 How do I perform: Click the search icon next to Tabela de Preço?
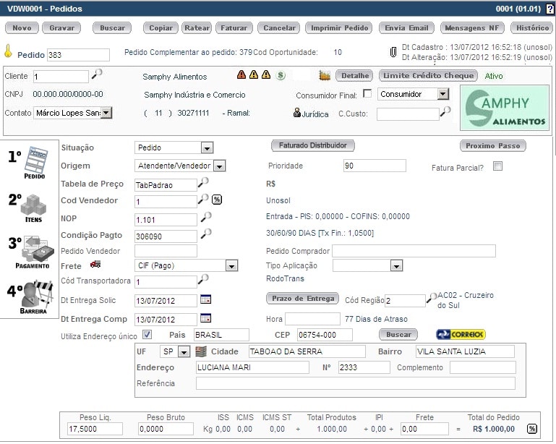click(x=205, y=183)
